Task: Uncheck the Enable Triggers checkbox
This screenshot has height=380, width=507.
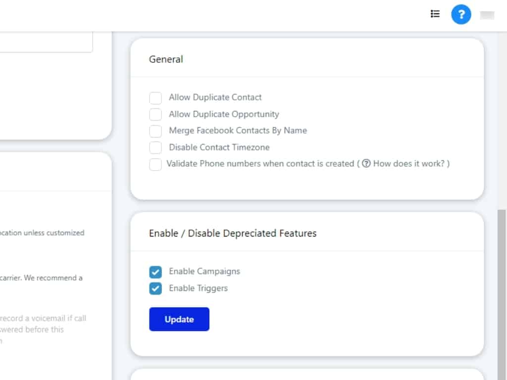Action: point(155,288)
